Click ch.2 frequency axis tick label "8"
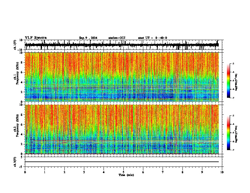The image size is (250, 193). [x=22, y=115]
